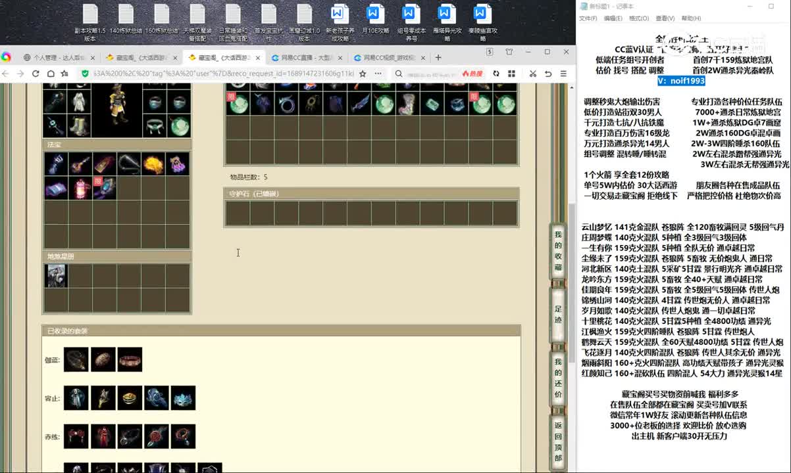This screenshot has width=791, height=473.
Task: Open desktop file 140炼狱总结
Action: [x=126, y=20]
